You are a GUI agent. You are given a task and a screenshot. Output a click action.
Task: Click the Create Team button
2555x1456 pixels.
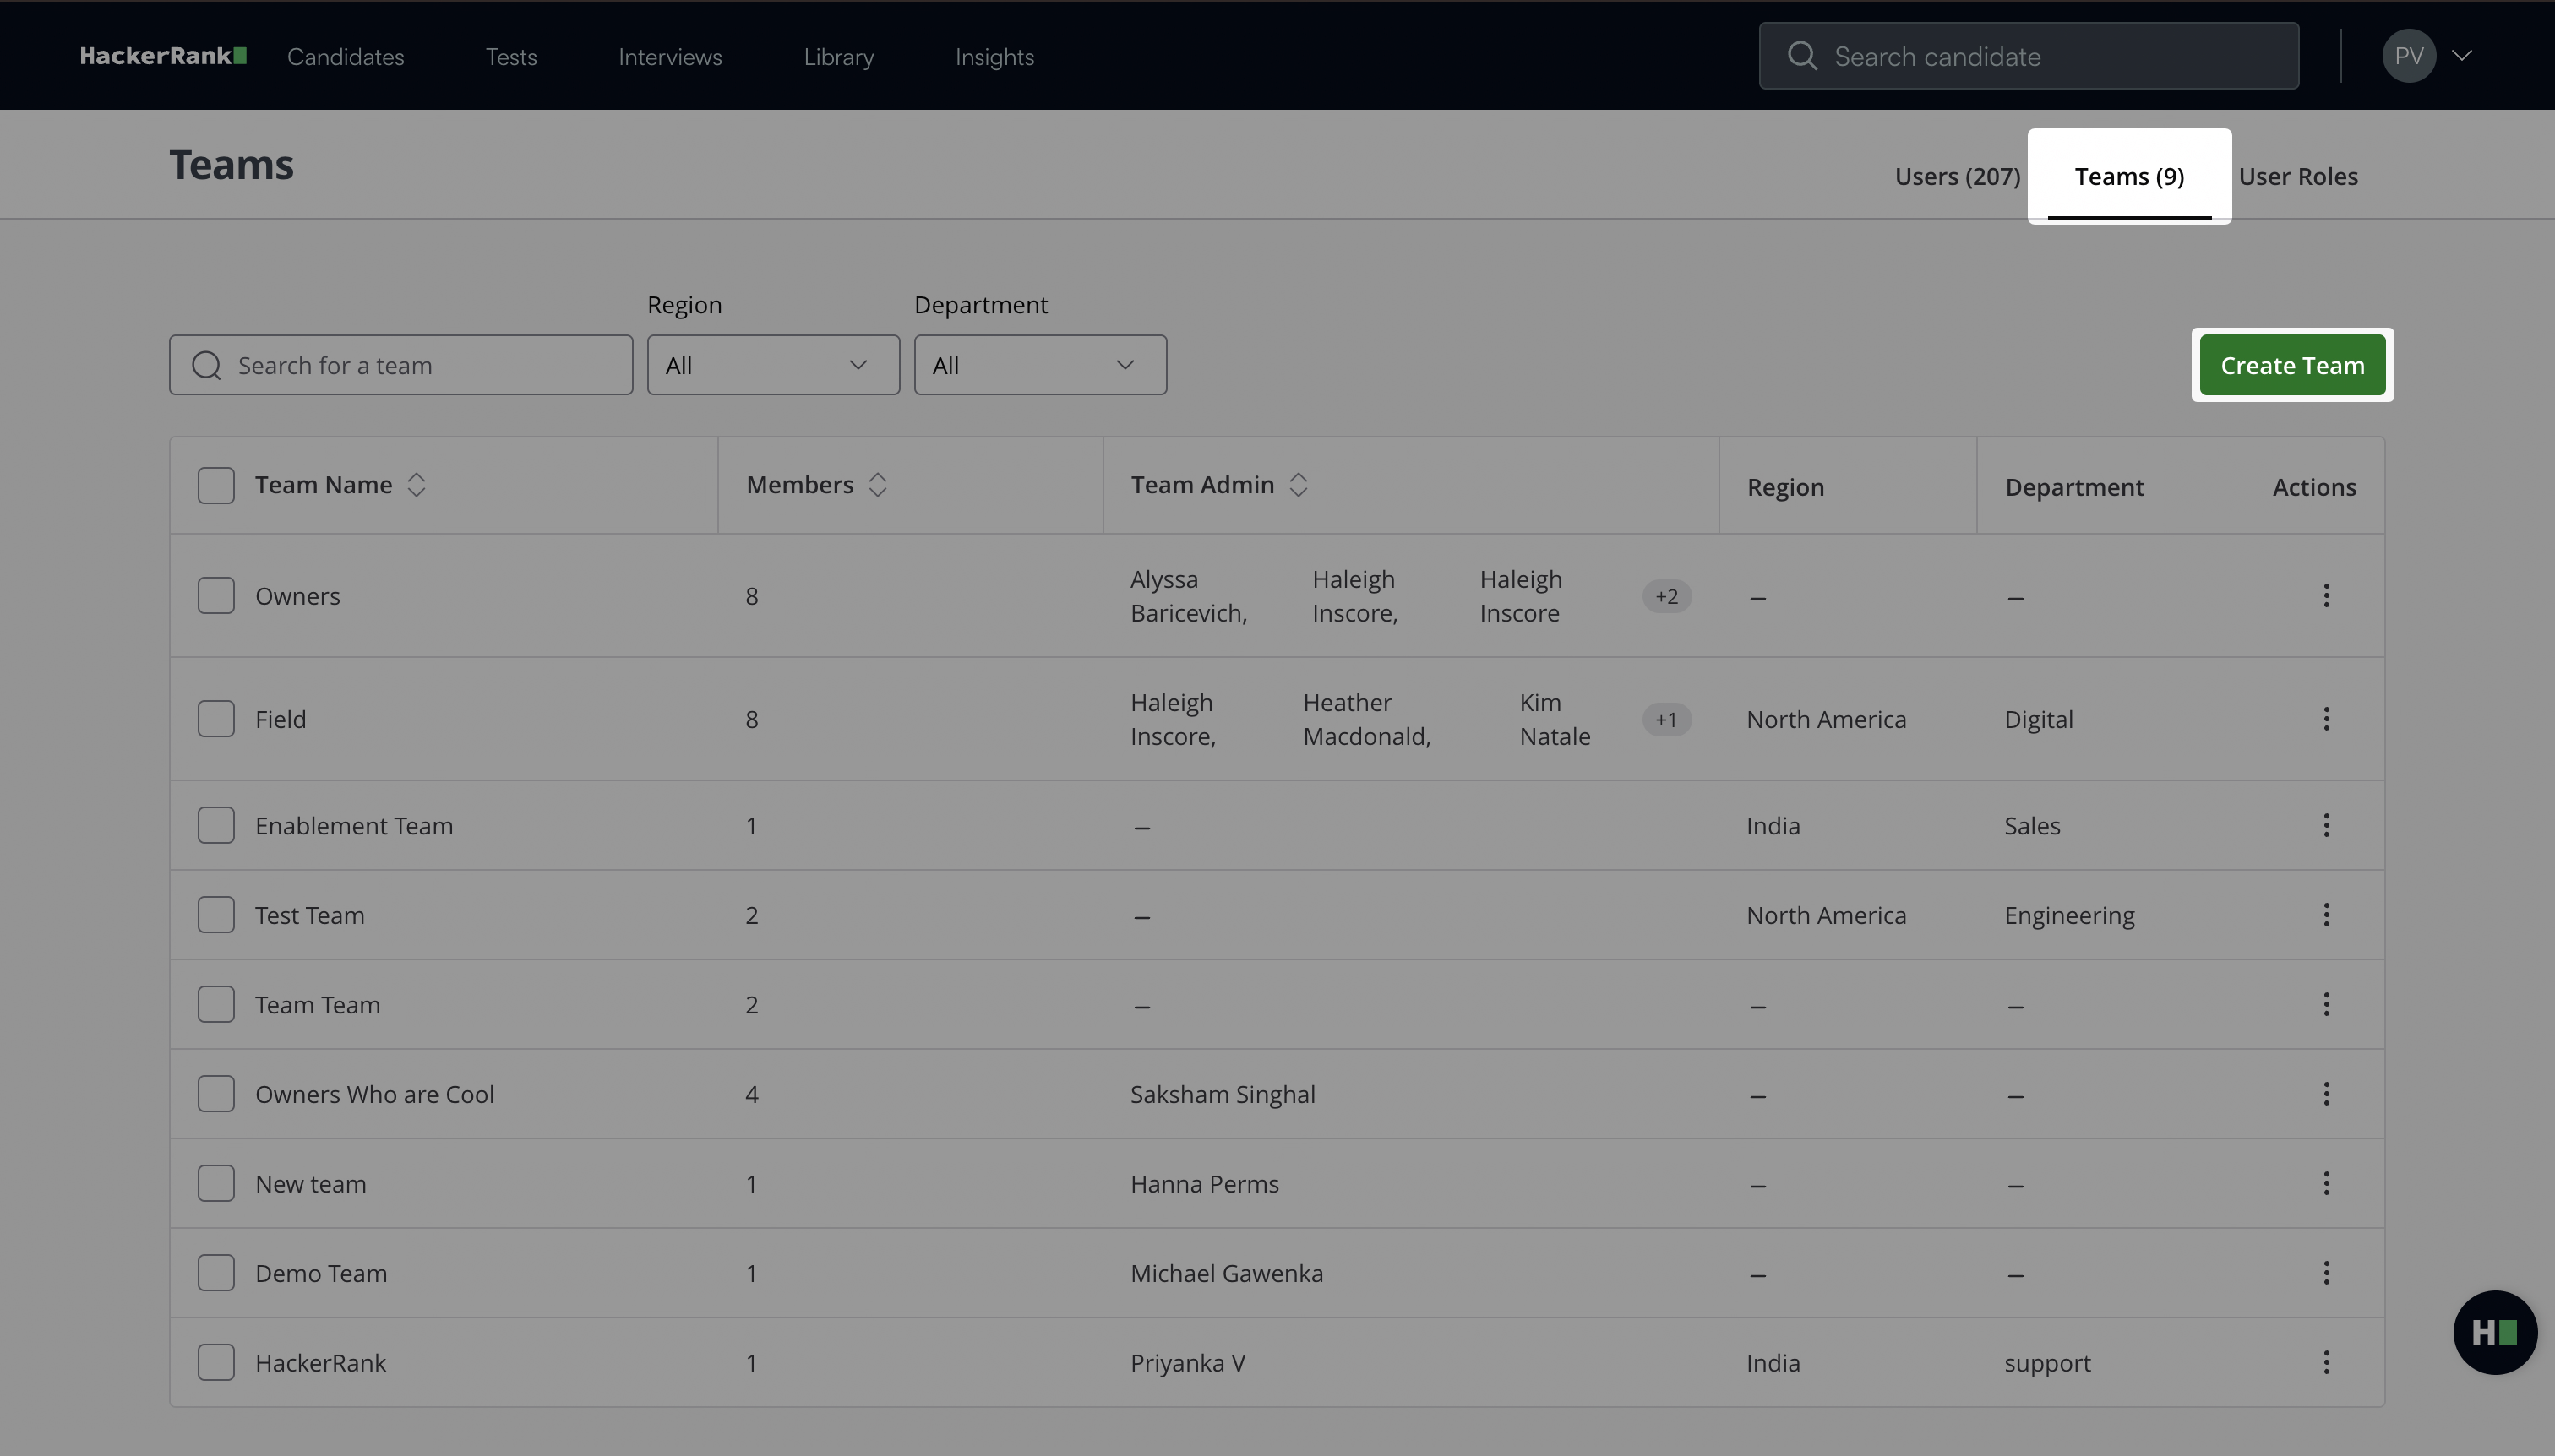click(2292, 366)
